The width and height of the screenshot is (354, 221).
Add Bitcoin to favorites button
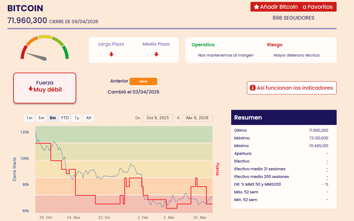(x=294, y=7)
